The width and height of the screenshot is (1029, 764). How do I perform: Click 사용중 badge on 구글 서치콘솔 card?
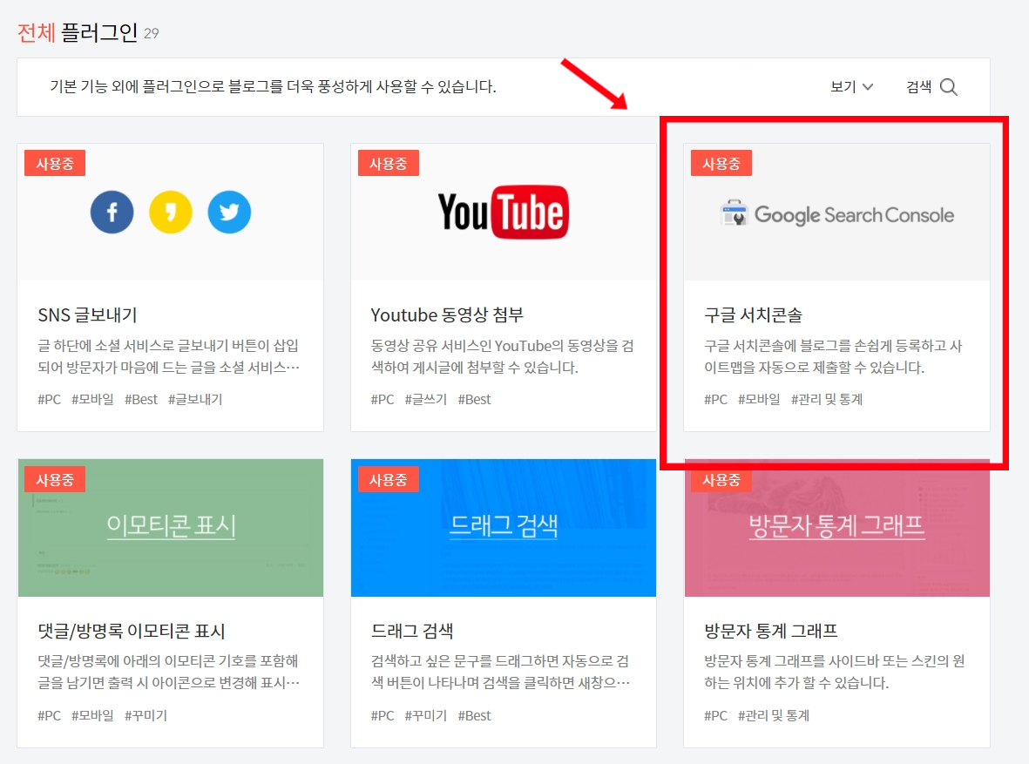[x=721, y=164]
